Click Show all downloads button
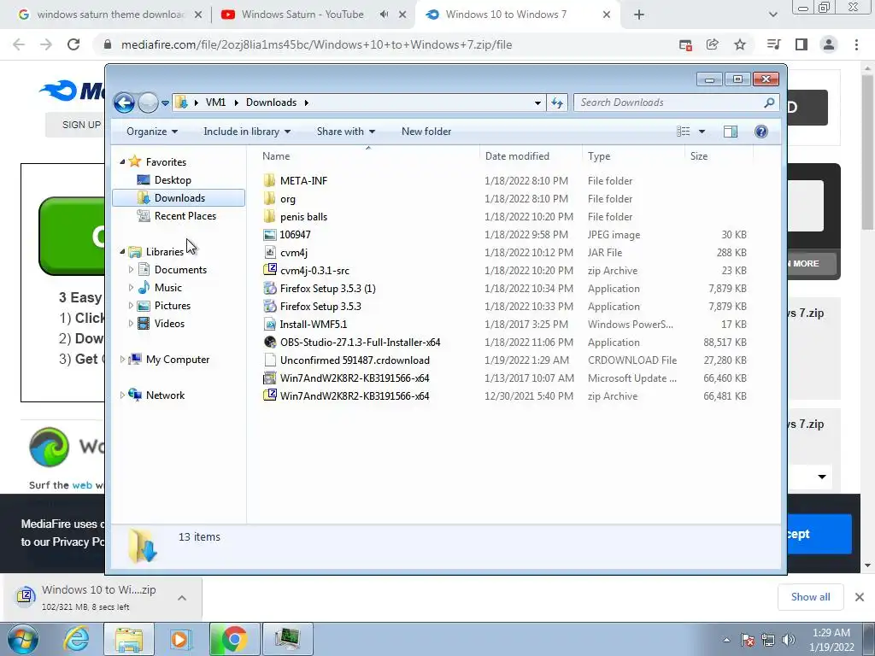The image size is (875, 656). [x=810, y=597]
